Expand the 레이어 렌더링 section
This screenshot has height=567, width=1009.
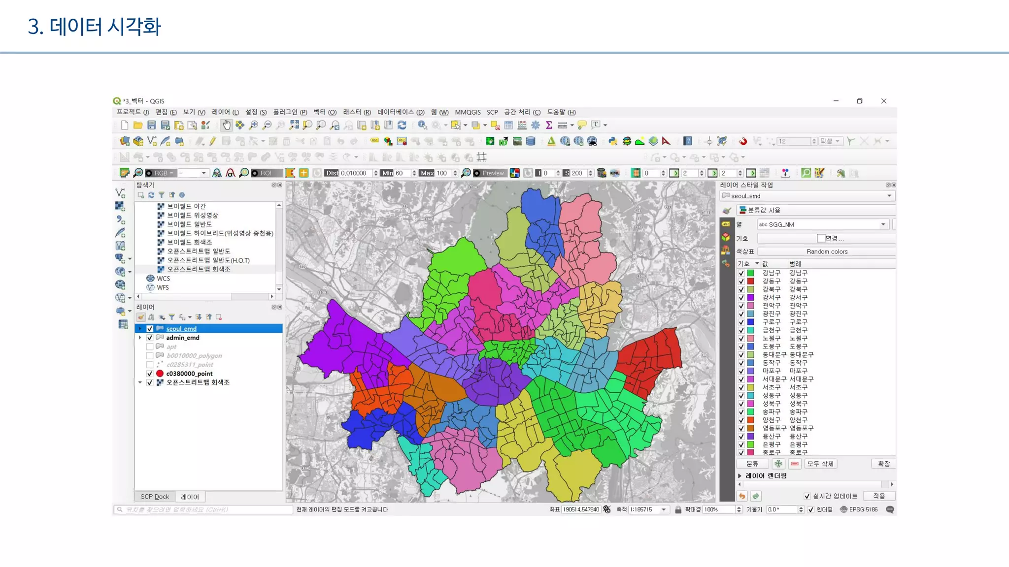pos(740,476)
